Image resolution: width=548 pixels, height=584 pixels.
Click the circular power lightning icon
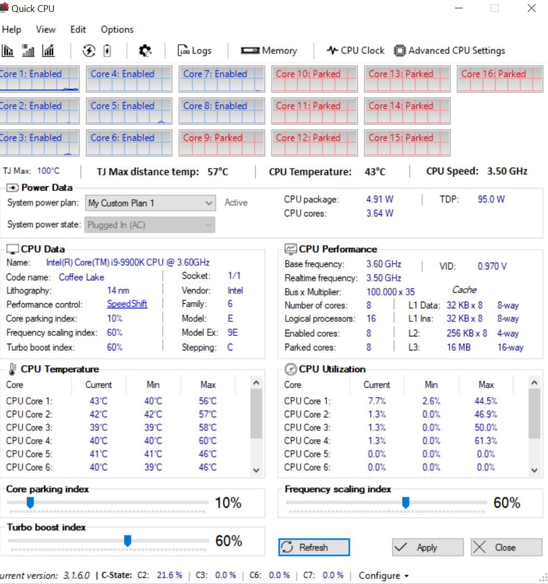(x=89, y=50)
